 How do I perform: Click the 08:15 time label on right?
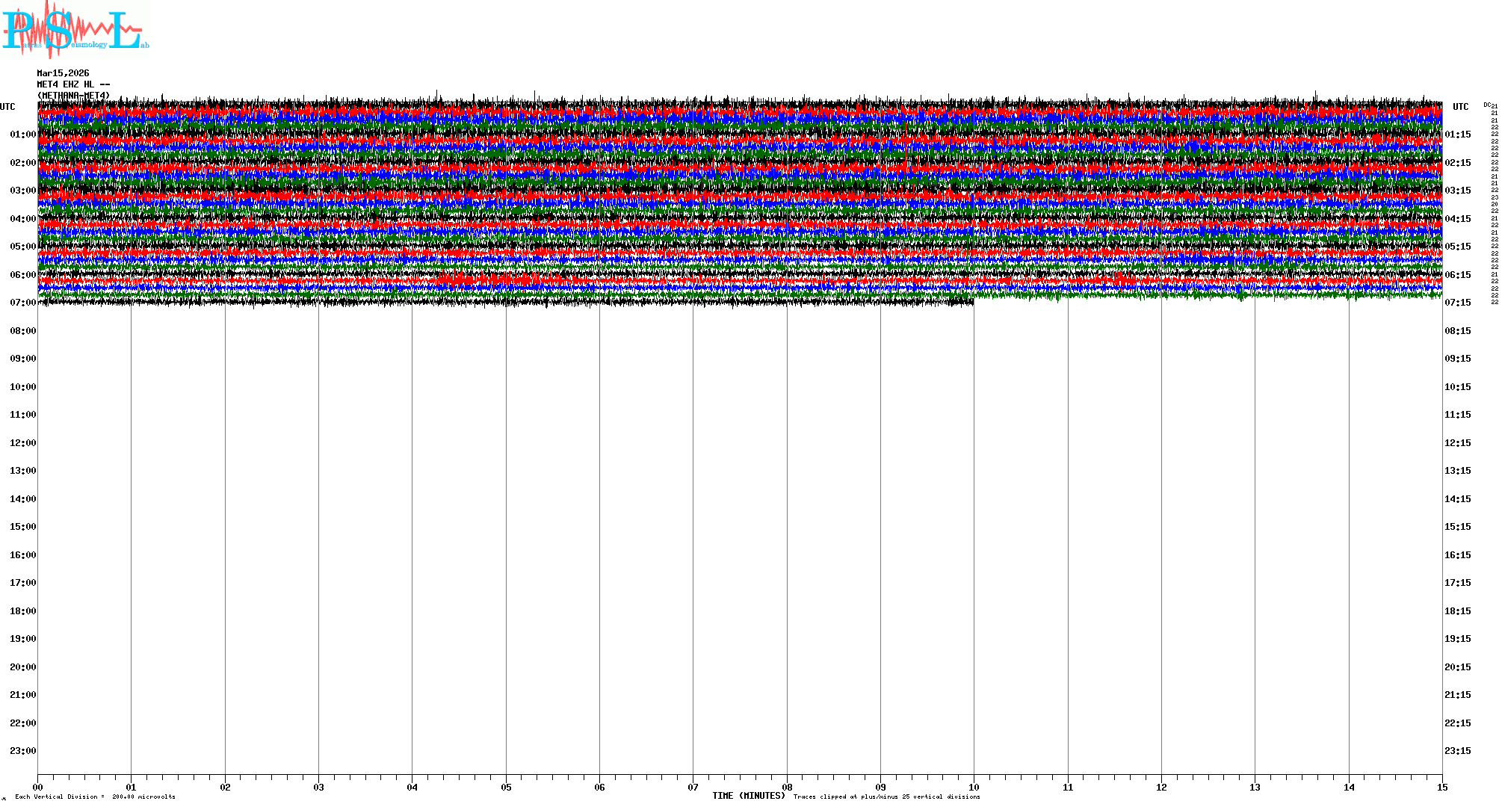point(1457,331)
